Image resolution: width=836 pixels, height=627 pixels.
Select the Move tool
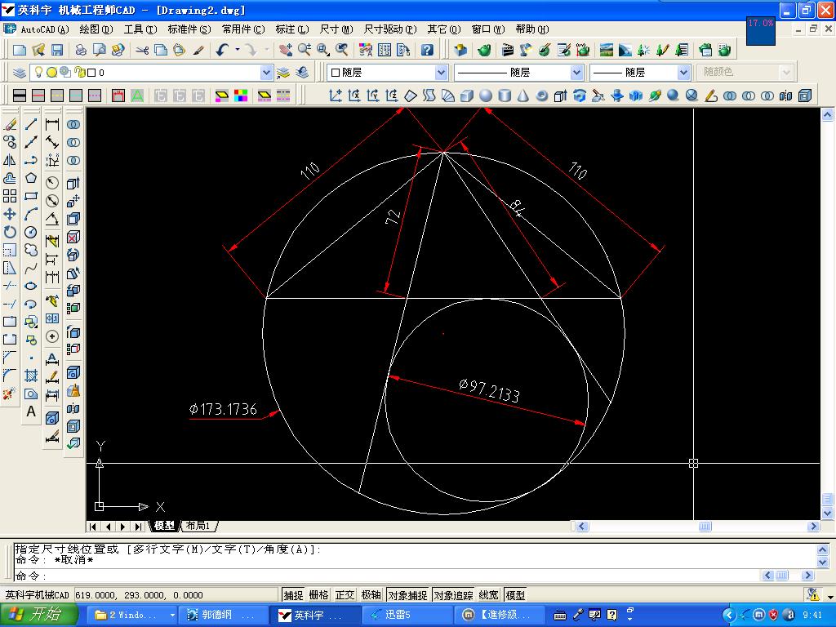[10, 214]
